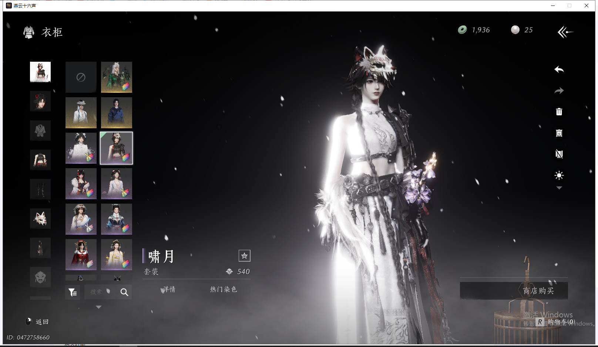The image size is (598, 347).
Task: Open the filter list icon
Action: 73,292
